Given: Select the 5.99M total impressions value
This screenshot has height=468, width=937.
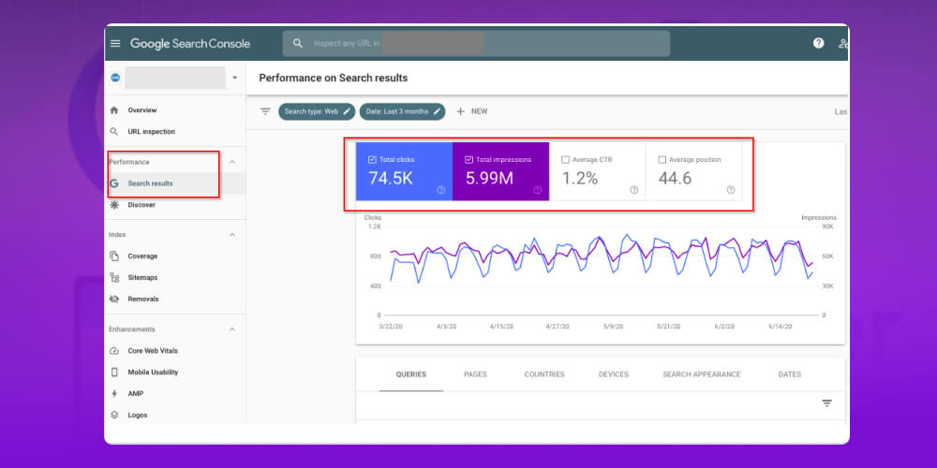Looking at the screenshot, I should point(489,179).
